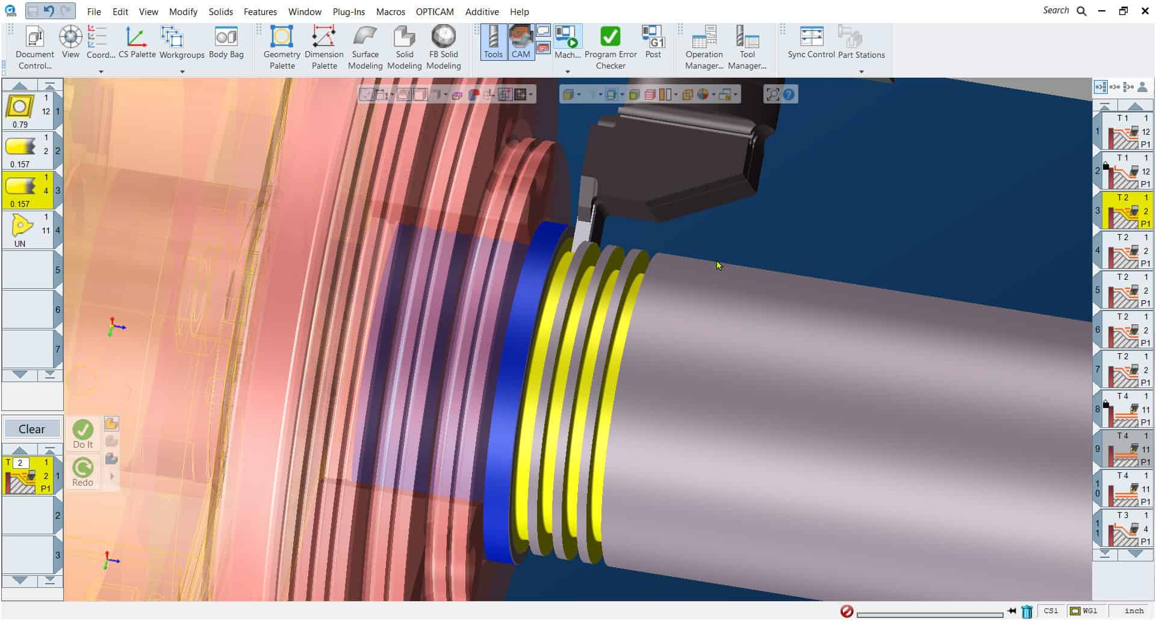Open Document Control dialog
Screen dimensions: 1156x621
click(x=34, y=48)
